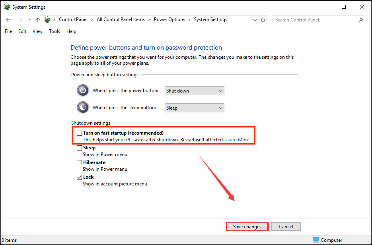This screenshot has width=372, height=245.
Task: Open the View menu
Action: 37,31
